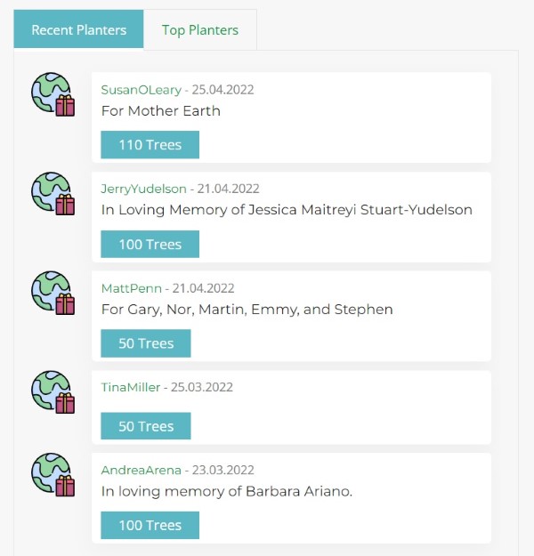Click the Barbara Ariano memorial message

(x=227, y=491)
